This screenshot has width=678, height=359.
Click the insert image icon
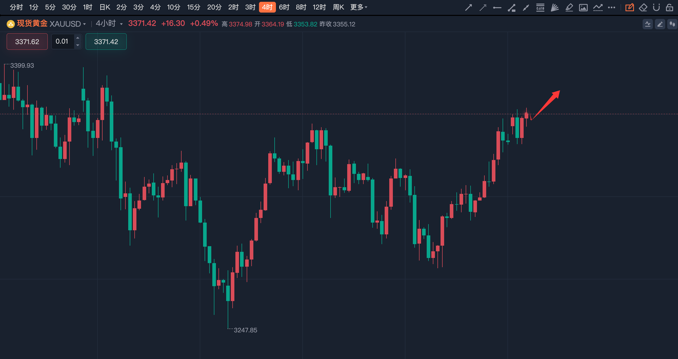(x=583, y=7)
